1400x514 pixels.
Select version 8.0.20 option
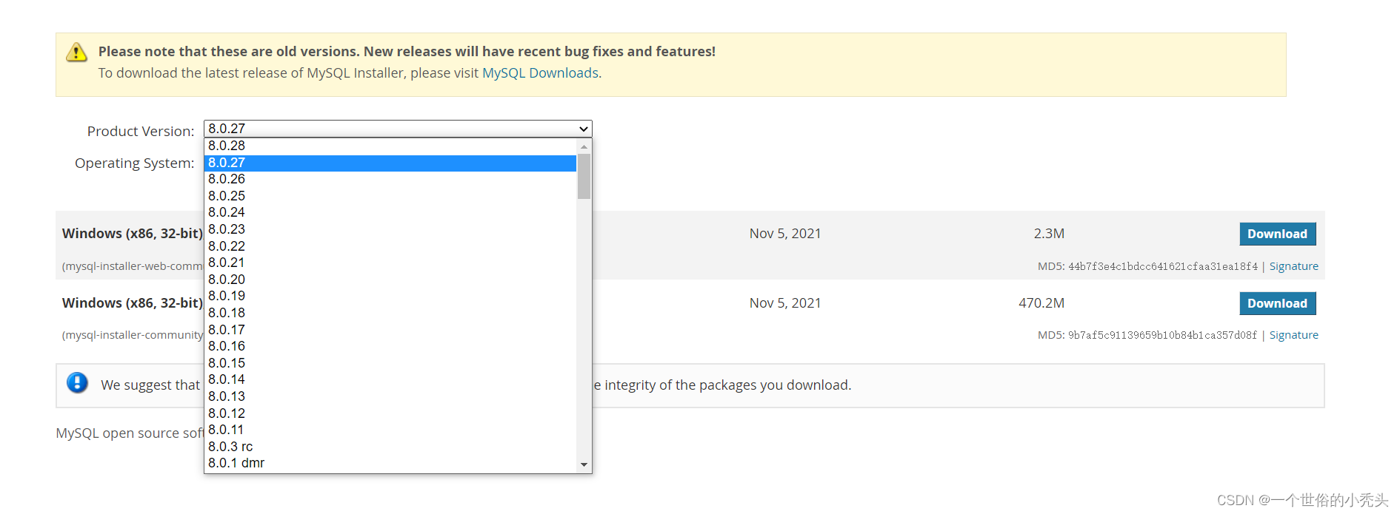(390, 280)
